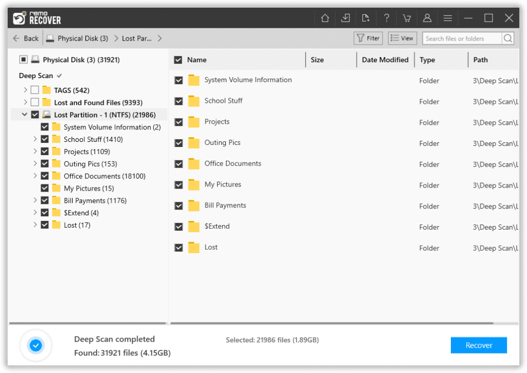Image resolution: width=527 pixels, height=373 pixels.
Task: Click the Help question mark icon
Action: [x=387, y=17]
